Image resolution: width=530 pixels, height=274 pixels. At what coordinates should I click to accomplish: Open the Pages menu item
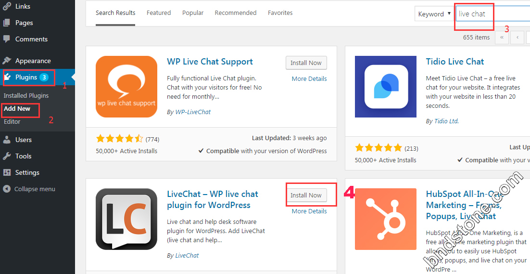point(24,23)
